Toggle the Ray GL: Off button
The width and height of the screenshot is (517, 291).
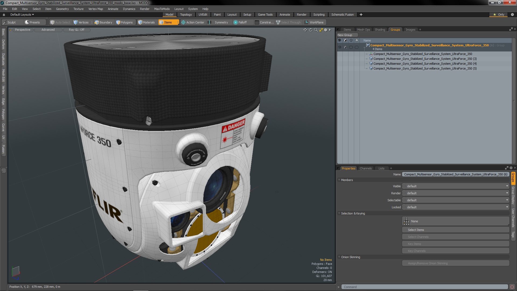coord(76,30)
